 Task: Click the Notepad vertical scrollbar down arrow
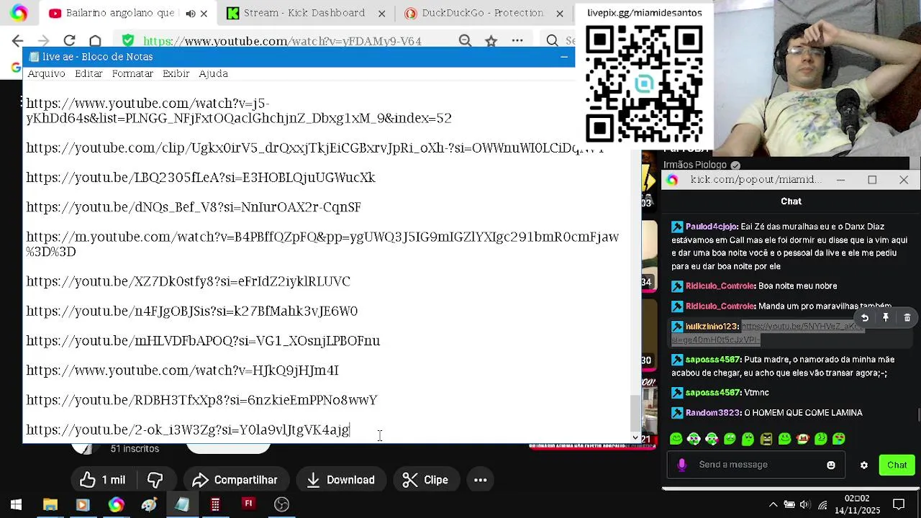tap(635, 437)
